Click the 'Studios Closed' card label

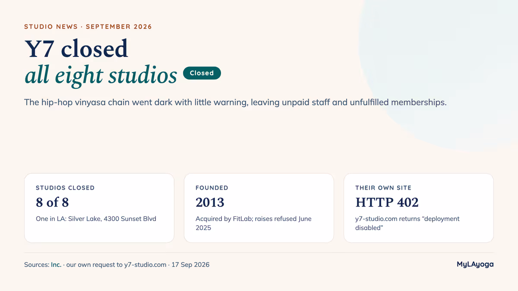point(65,188)
